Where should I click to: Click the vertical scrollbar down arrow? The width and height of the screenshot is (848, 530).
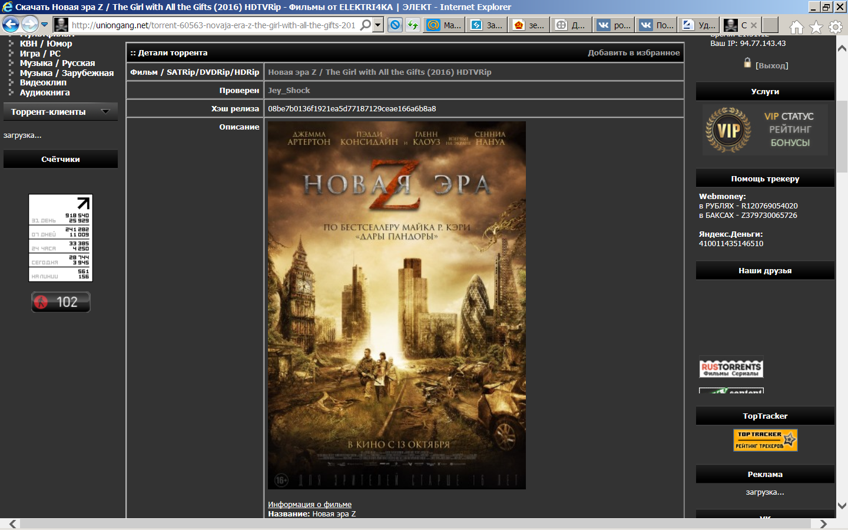pos(842,505)
